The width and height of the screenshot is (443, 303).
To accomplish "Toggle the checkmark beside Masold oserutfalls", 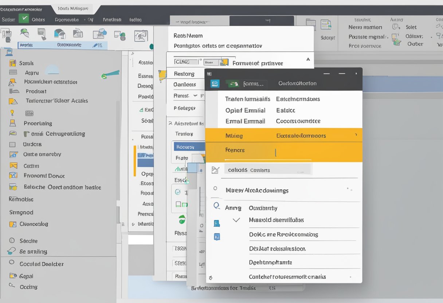I will [236, 220].
